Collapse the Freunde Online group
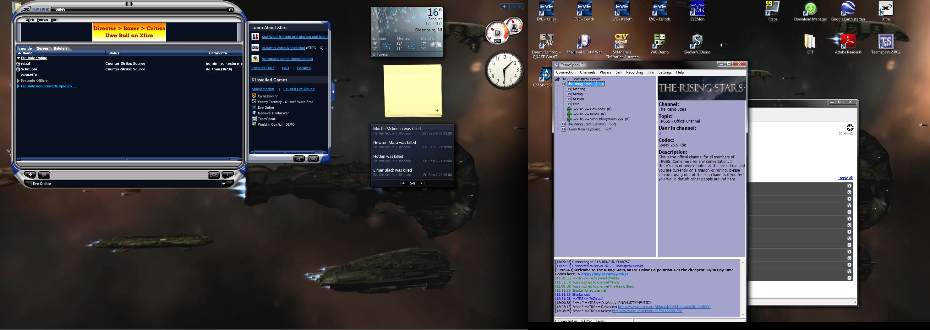Screen dimensions: 930x330 coord(19,58)
